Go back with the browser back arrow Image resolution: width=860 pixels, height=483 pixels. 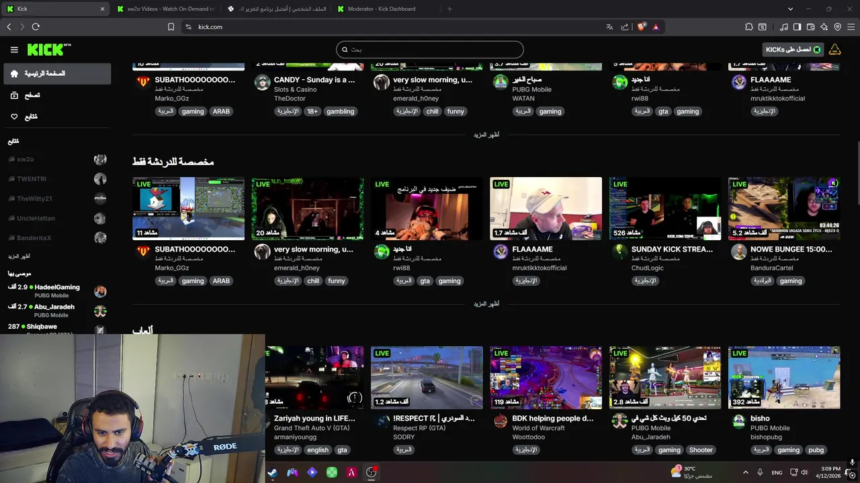9,27
